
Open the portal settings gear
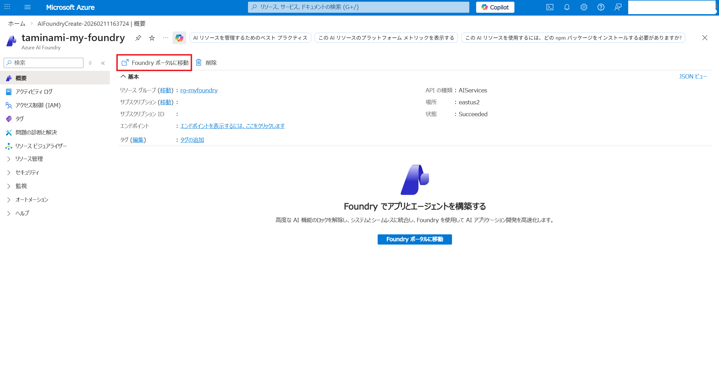point(584,7)
